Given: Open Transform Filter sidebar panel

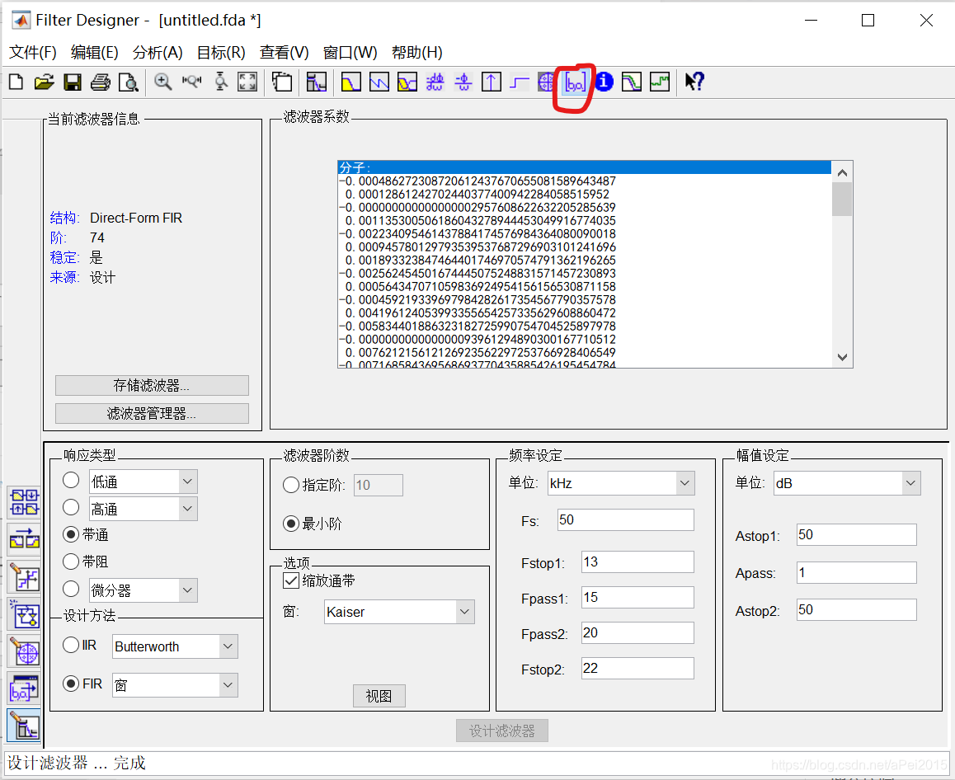Looking at the screenshot, I should (x=25, y=539).
